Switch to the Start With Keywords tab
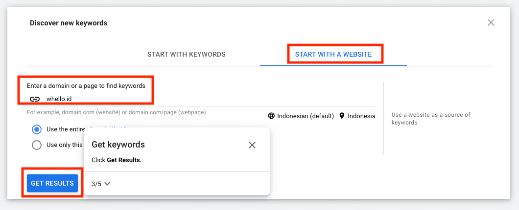 coord(187,54)
